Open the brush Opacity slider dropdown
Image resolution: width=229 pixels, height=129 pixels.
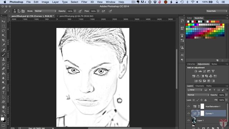tap(75, 11)
